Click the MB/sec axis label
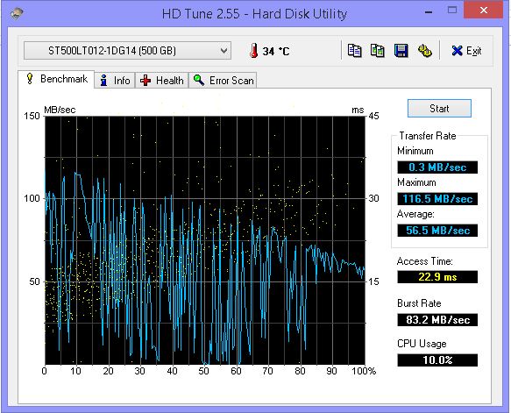Screen dimensions: 511x413 click(x=60, y=110)
